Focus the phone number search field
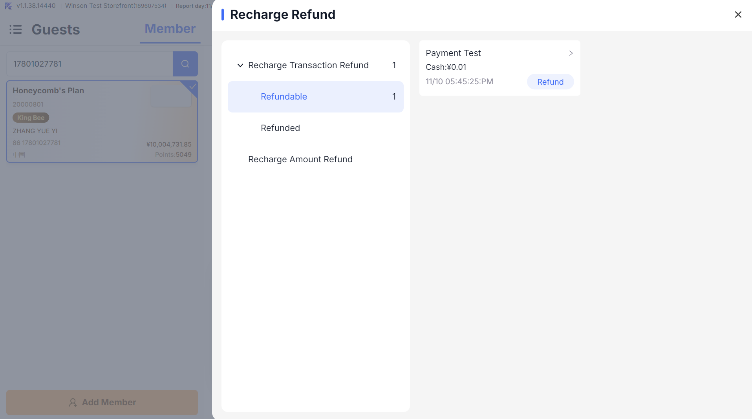This screenshot has height=419, width=752. (90, 64)
